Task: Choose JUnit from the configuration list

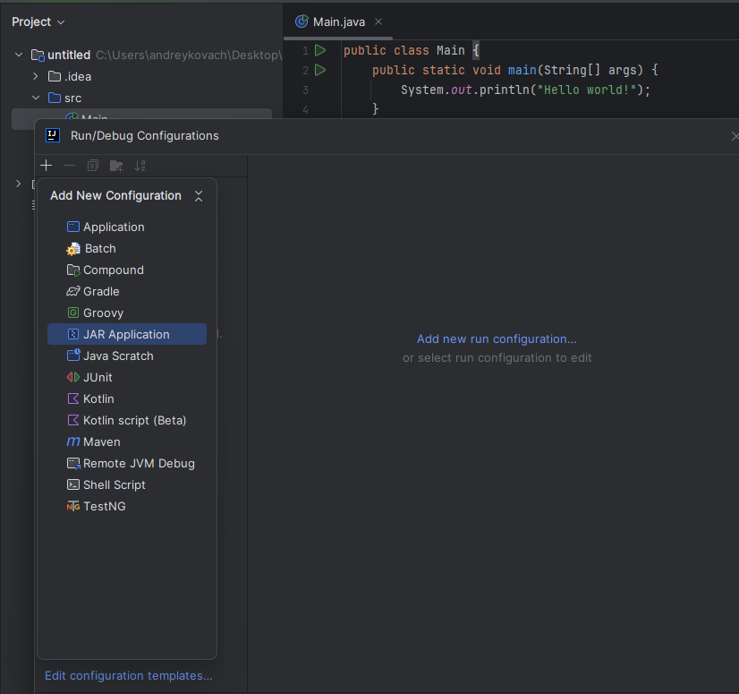Action: tap(127, 377)
